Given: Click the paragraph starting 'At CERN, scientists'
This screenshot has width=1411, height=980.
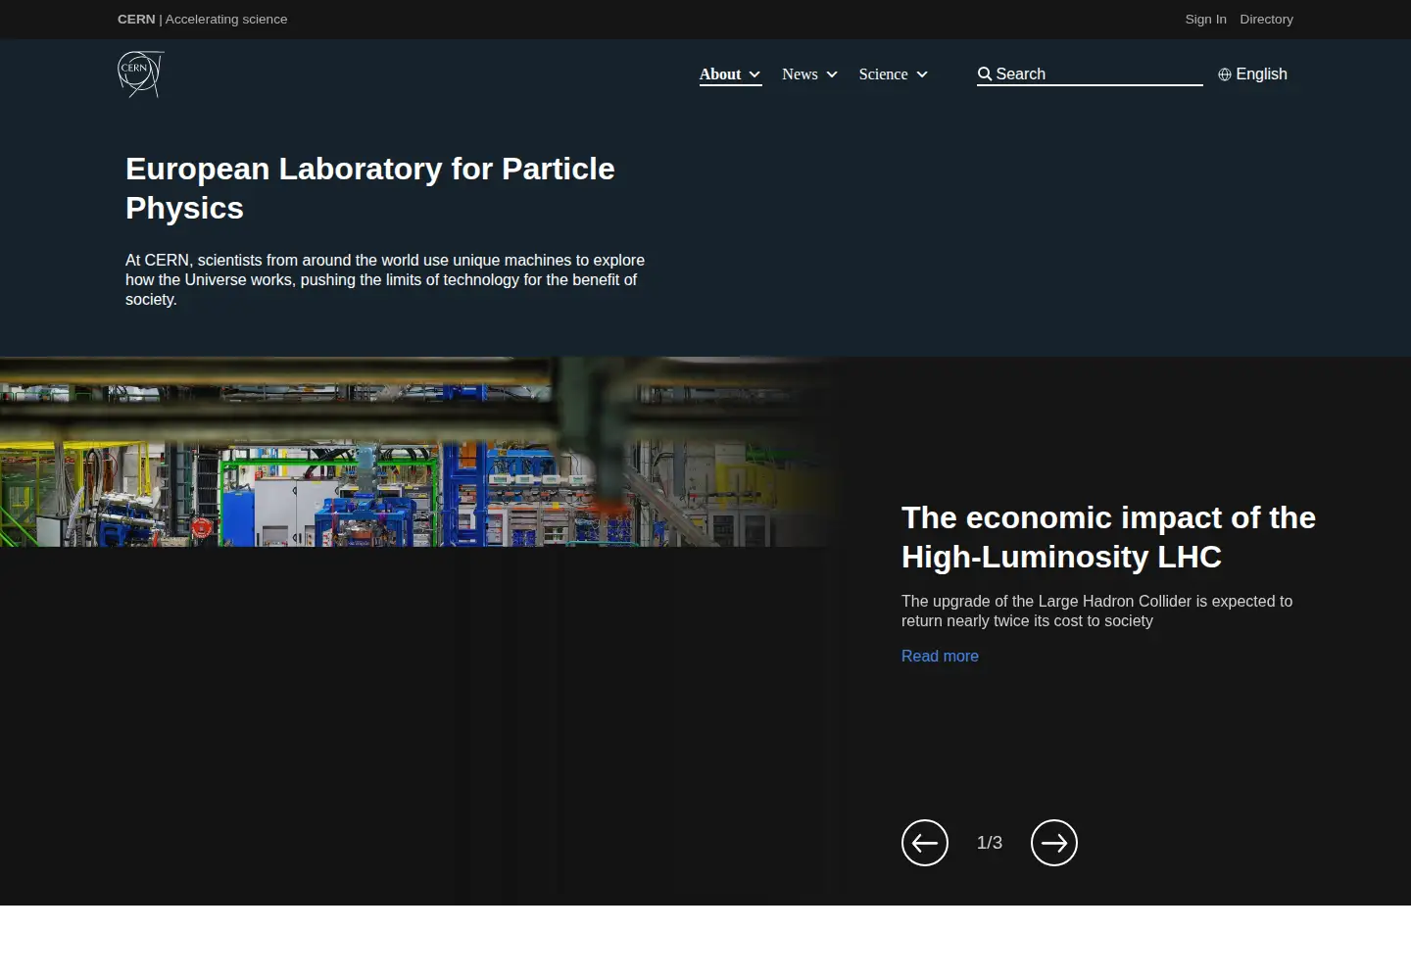Looking at the screenshot, I should click(385, 280).
